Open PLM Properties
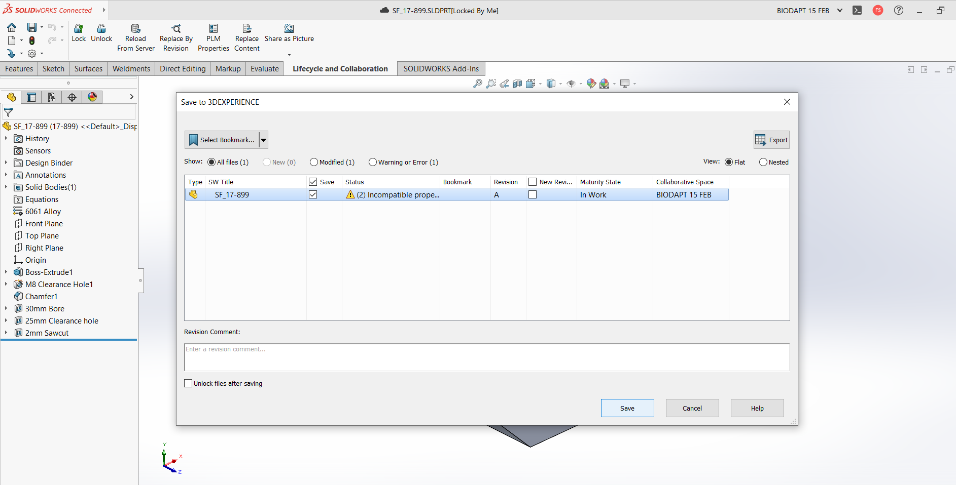The width and height of the screenshot is (956, 485). (214, 37)
